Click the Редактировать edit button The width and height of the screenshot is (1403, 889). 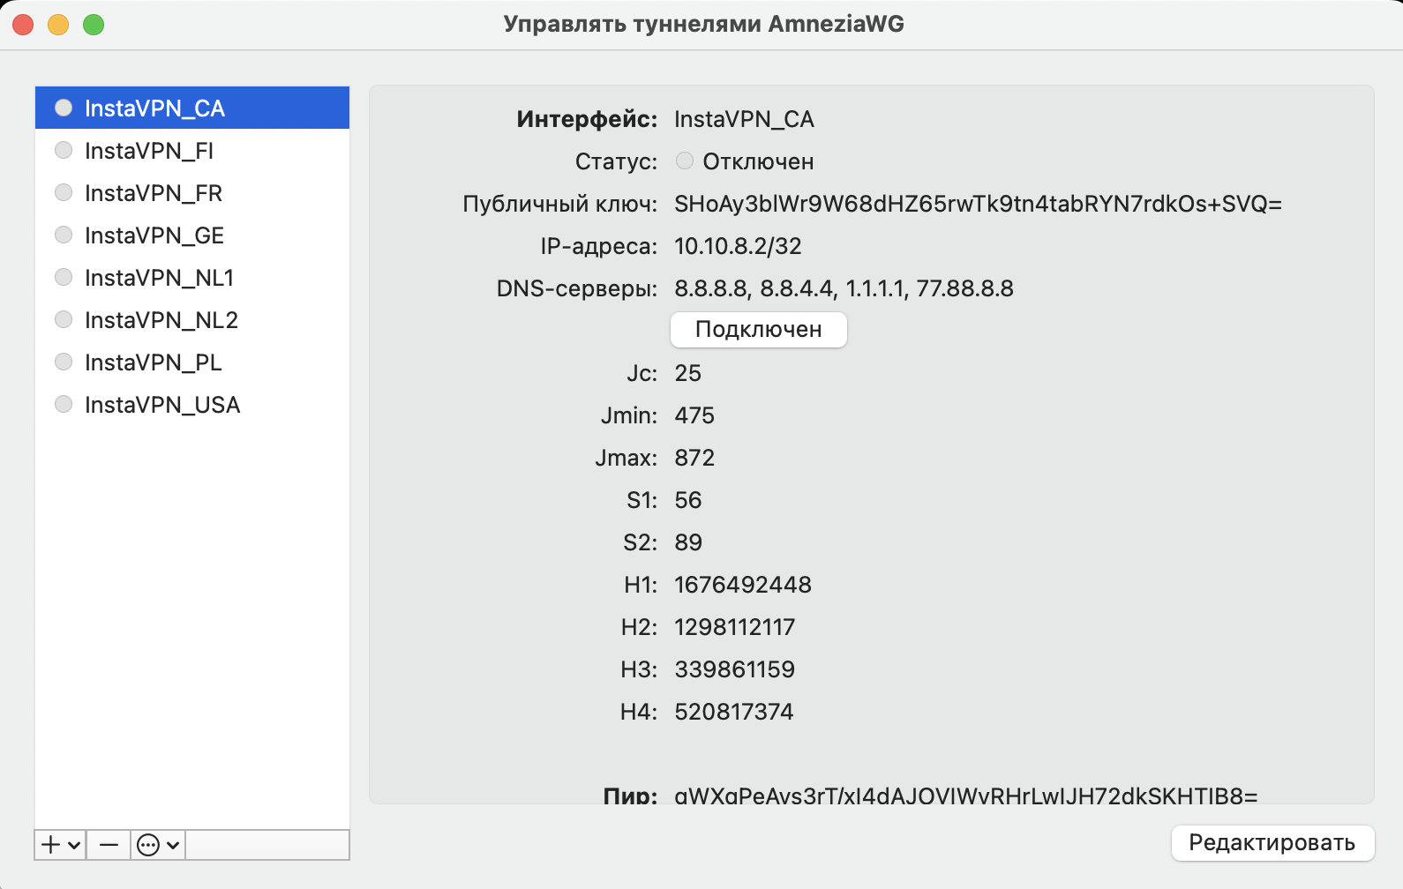coord(1272,842)
